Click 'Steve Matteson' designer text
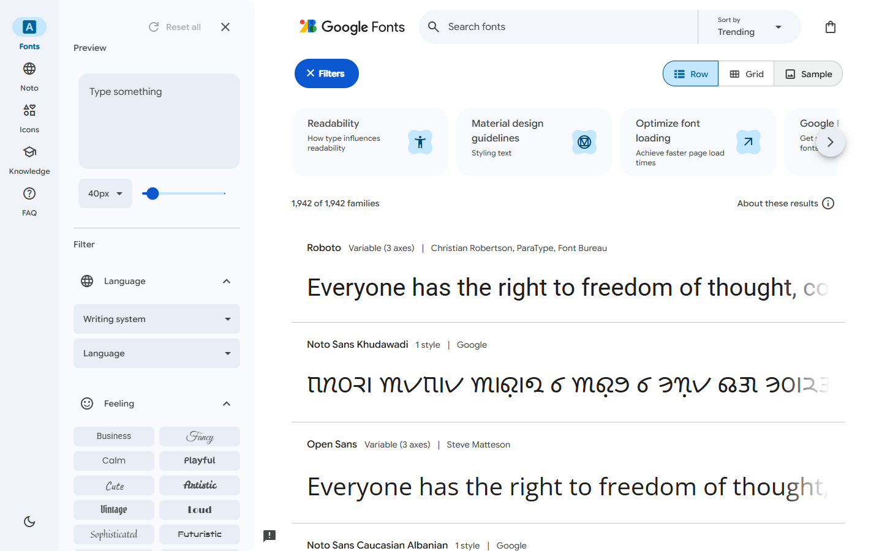 (478, 444)
